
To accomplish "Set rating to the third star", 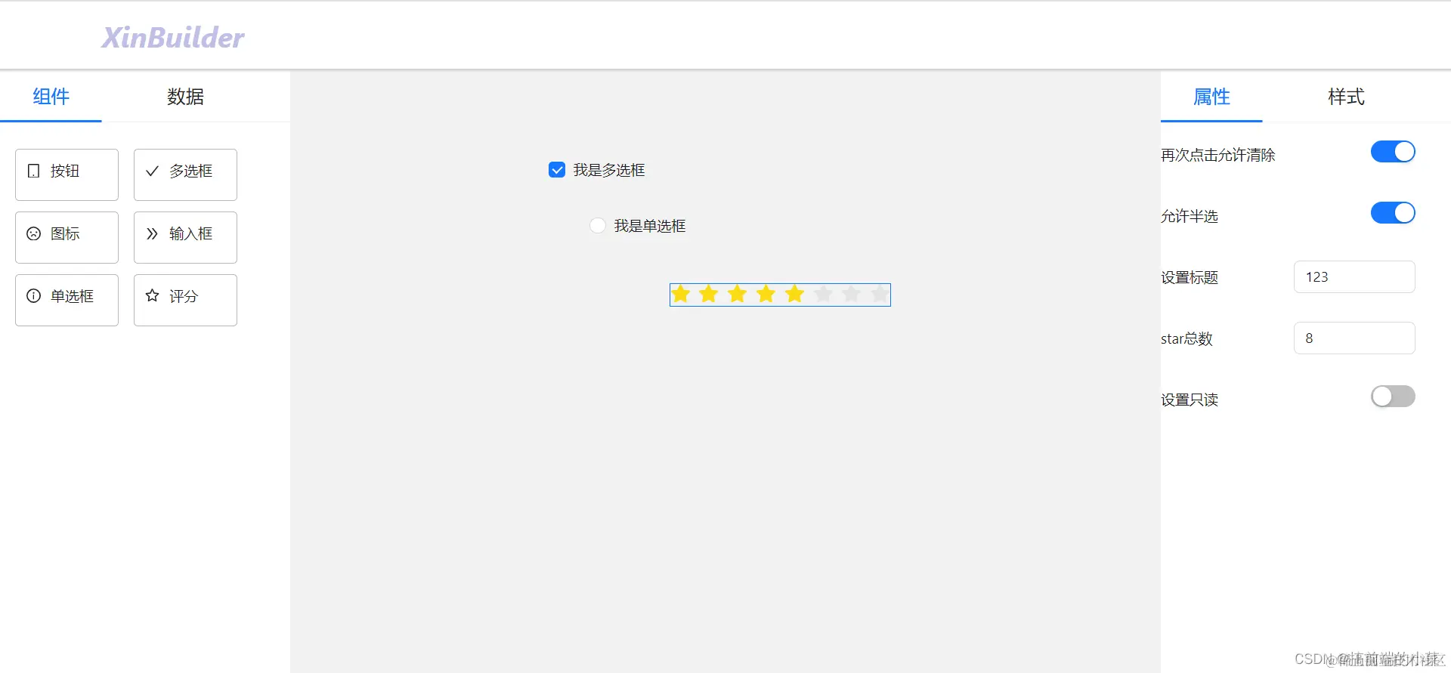I will click(x=738, y=294).
